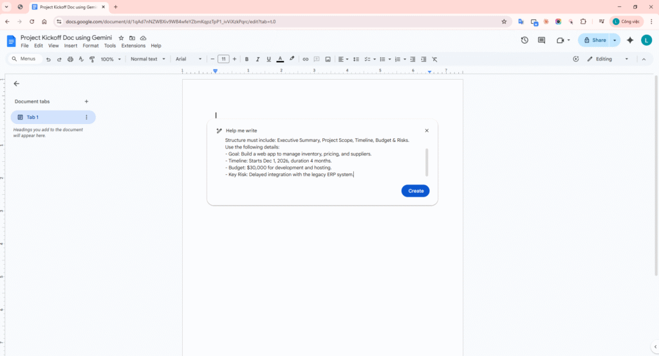This screenshot has height=356, width=659.
Task: Toggle italic formatting
Action: tap(258, 59)
